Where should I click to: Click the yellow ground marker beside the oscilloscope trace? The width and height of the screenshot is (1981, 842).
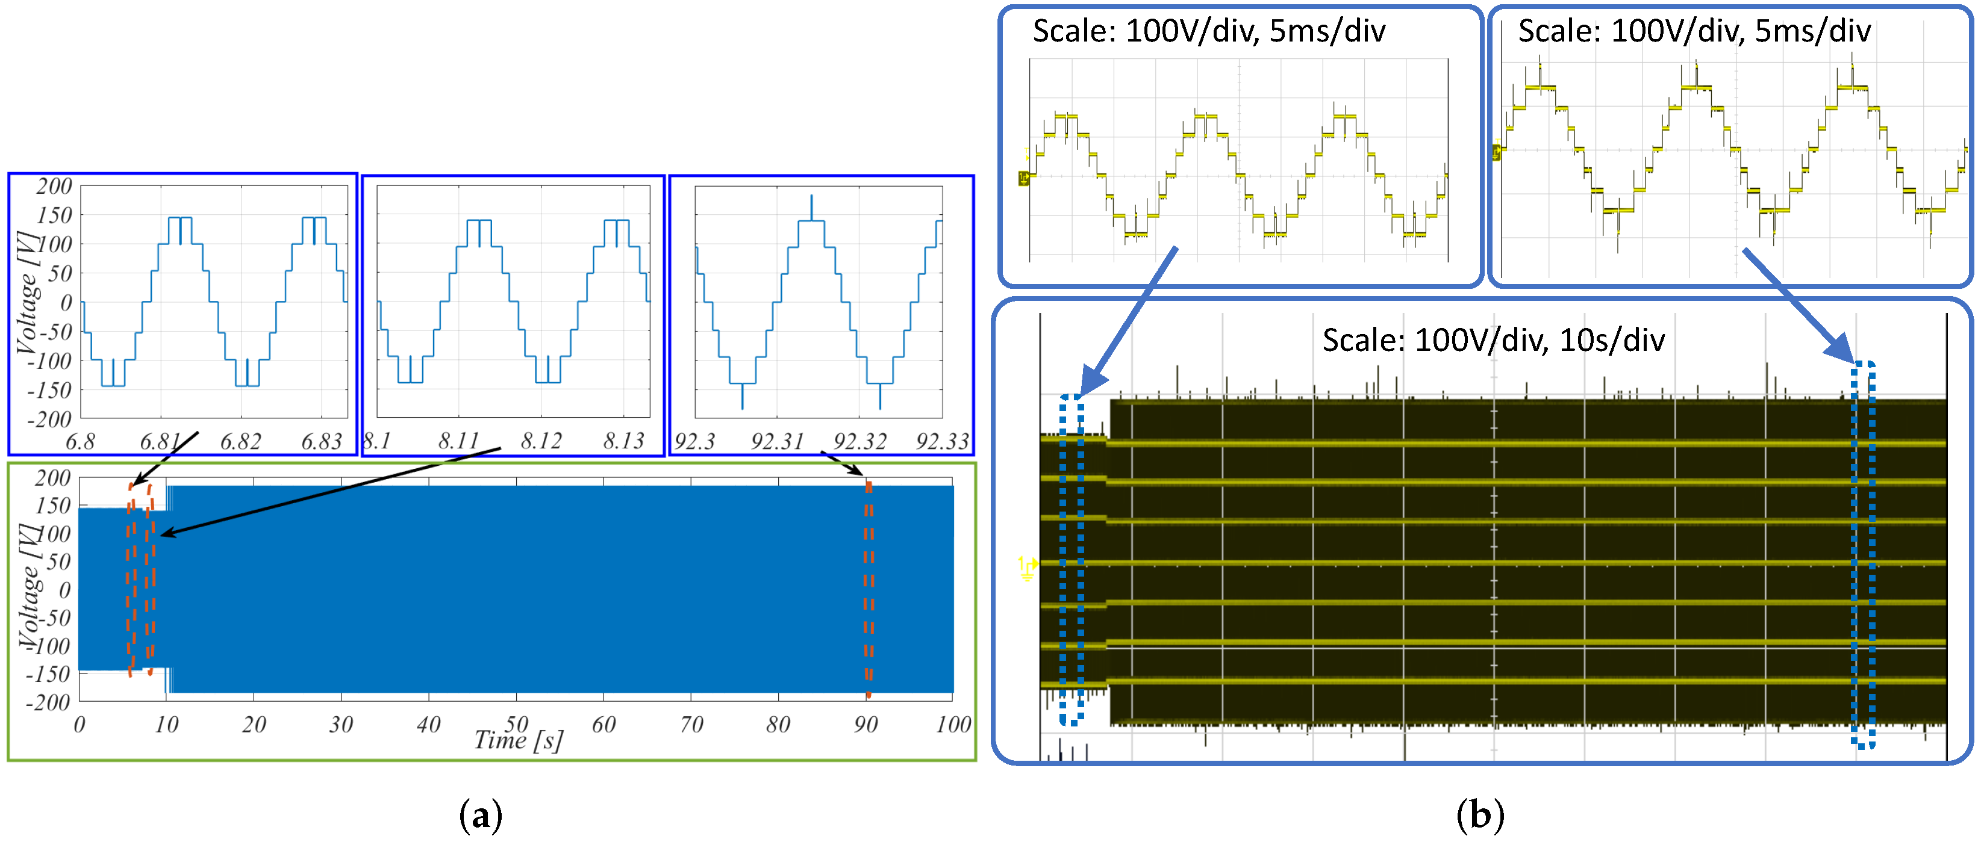[x=1027, y=568]
